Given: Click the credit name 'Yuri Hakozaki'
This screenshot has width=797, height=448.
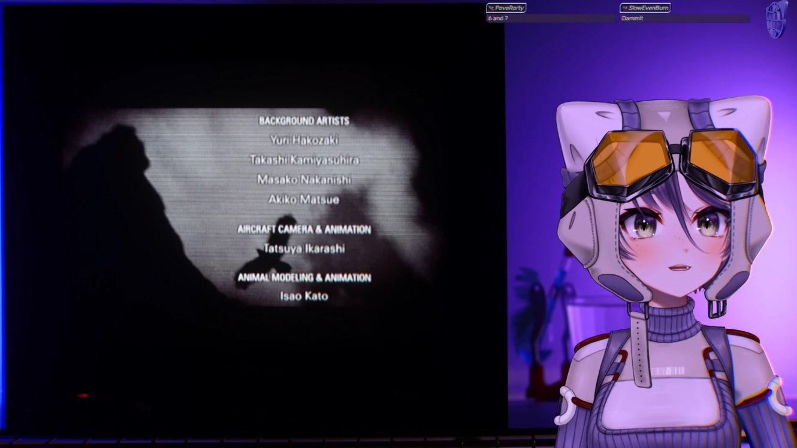Looking at the screenshot, I should click(304, 140).
